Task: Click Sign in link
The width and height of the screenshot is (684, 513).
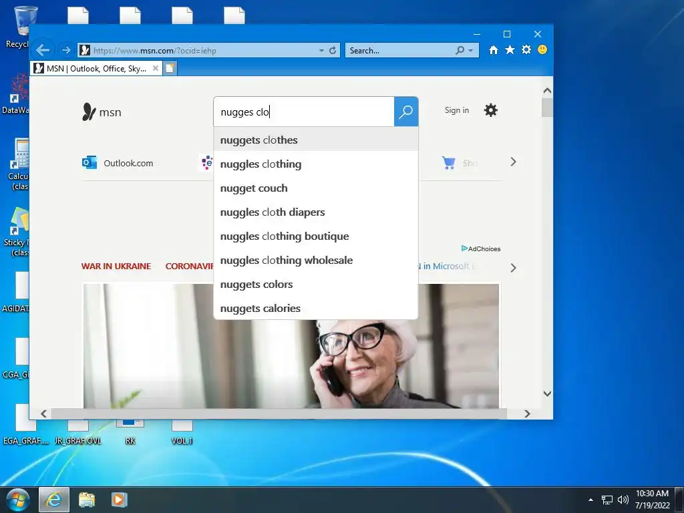Action: click(x=457, y=110)
